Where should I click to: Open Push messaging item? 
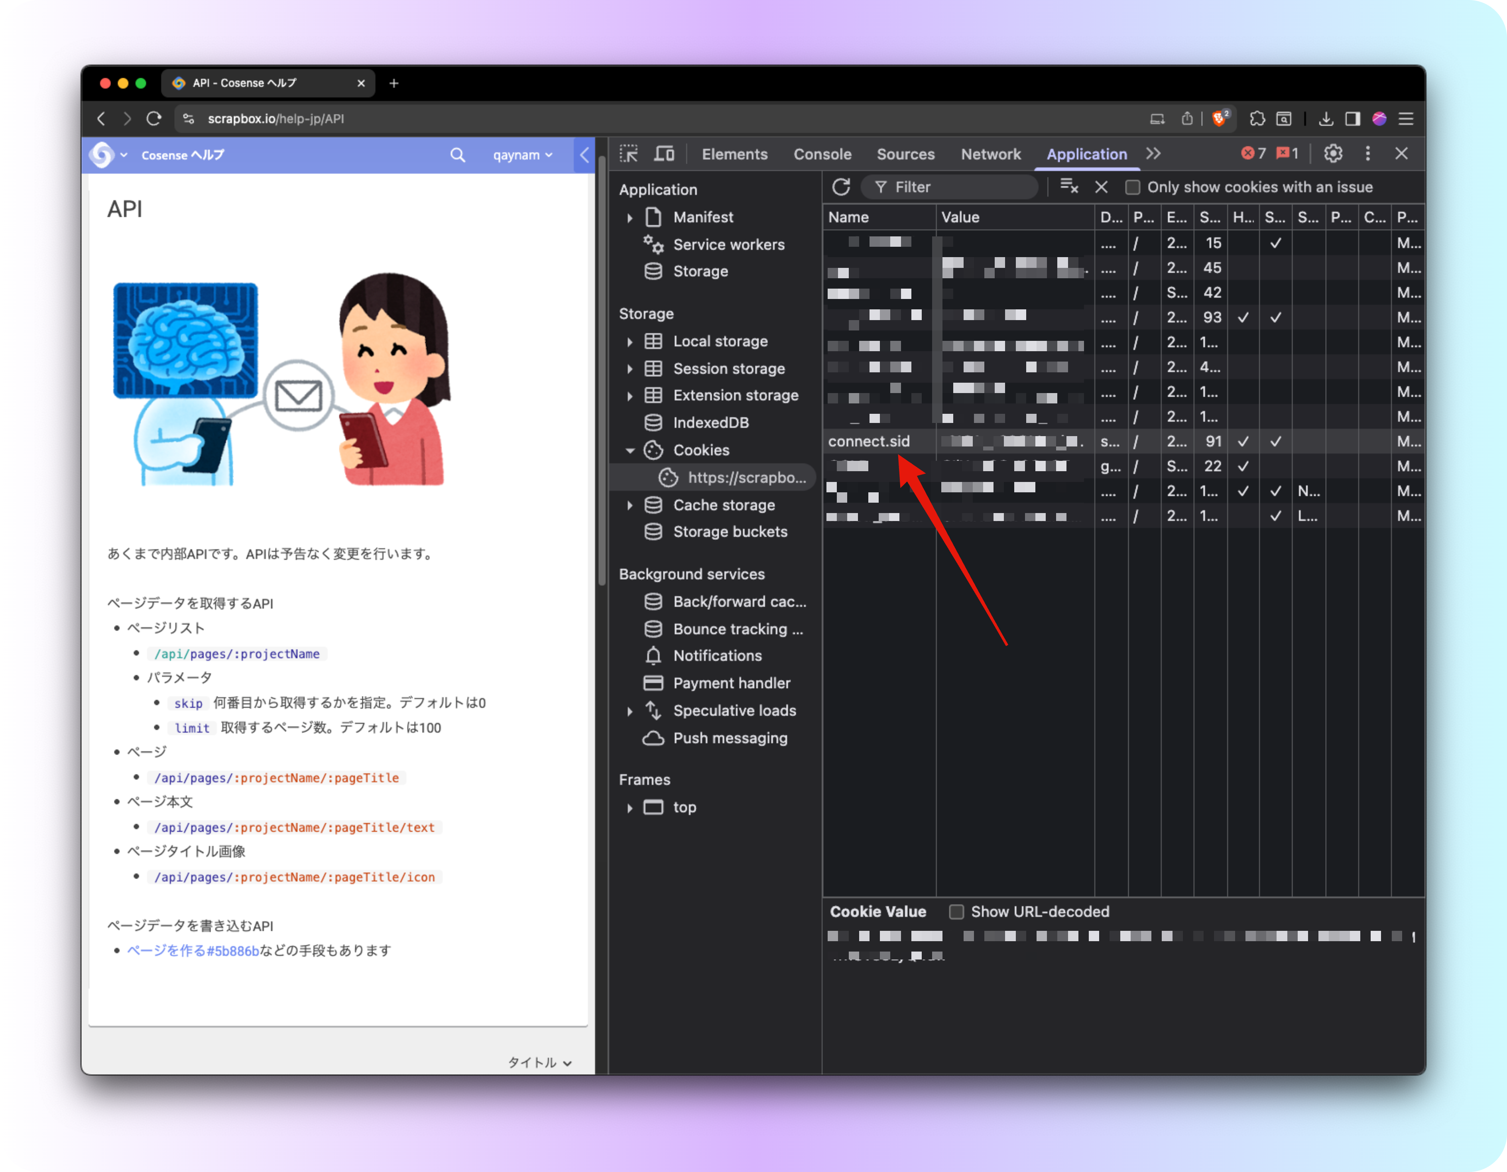tap(730, 738)
